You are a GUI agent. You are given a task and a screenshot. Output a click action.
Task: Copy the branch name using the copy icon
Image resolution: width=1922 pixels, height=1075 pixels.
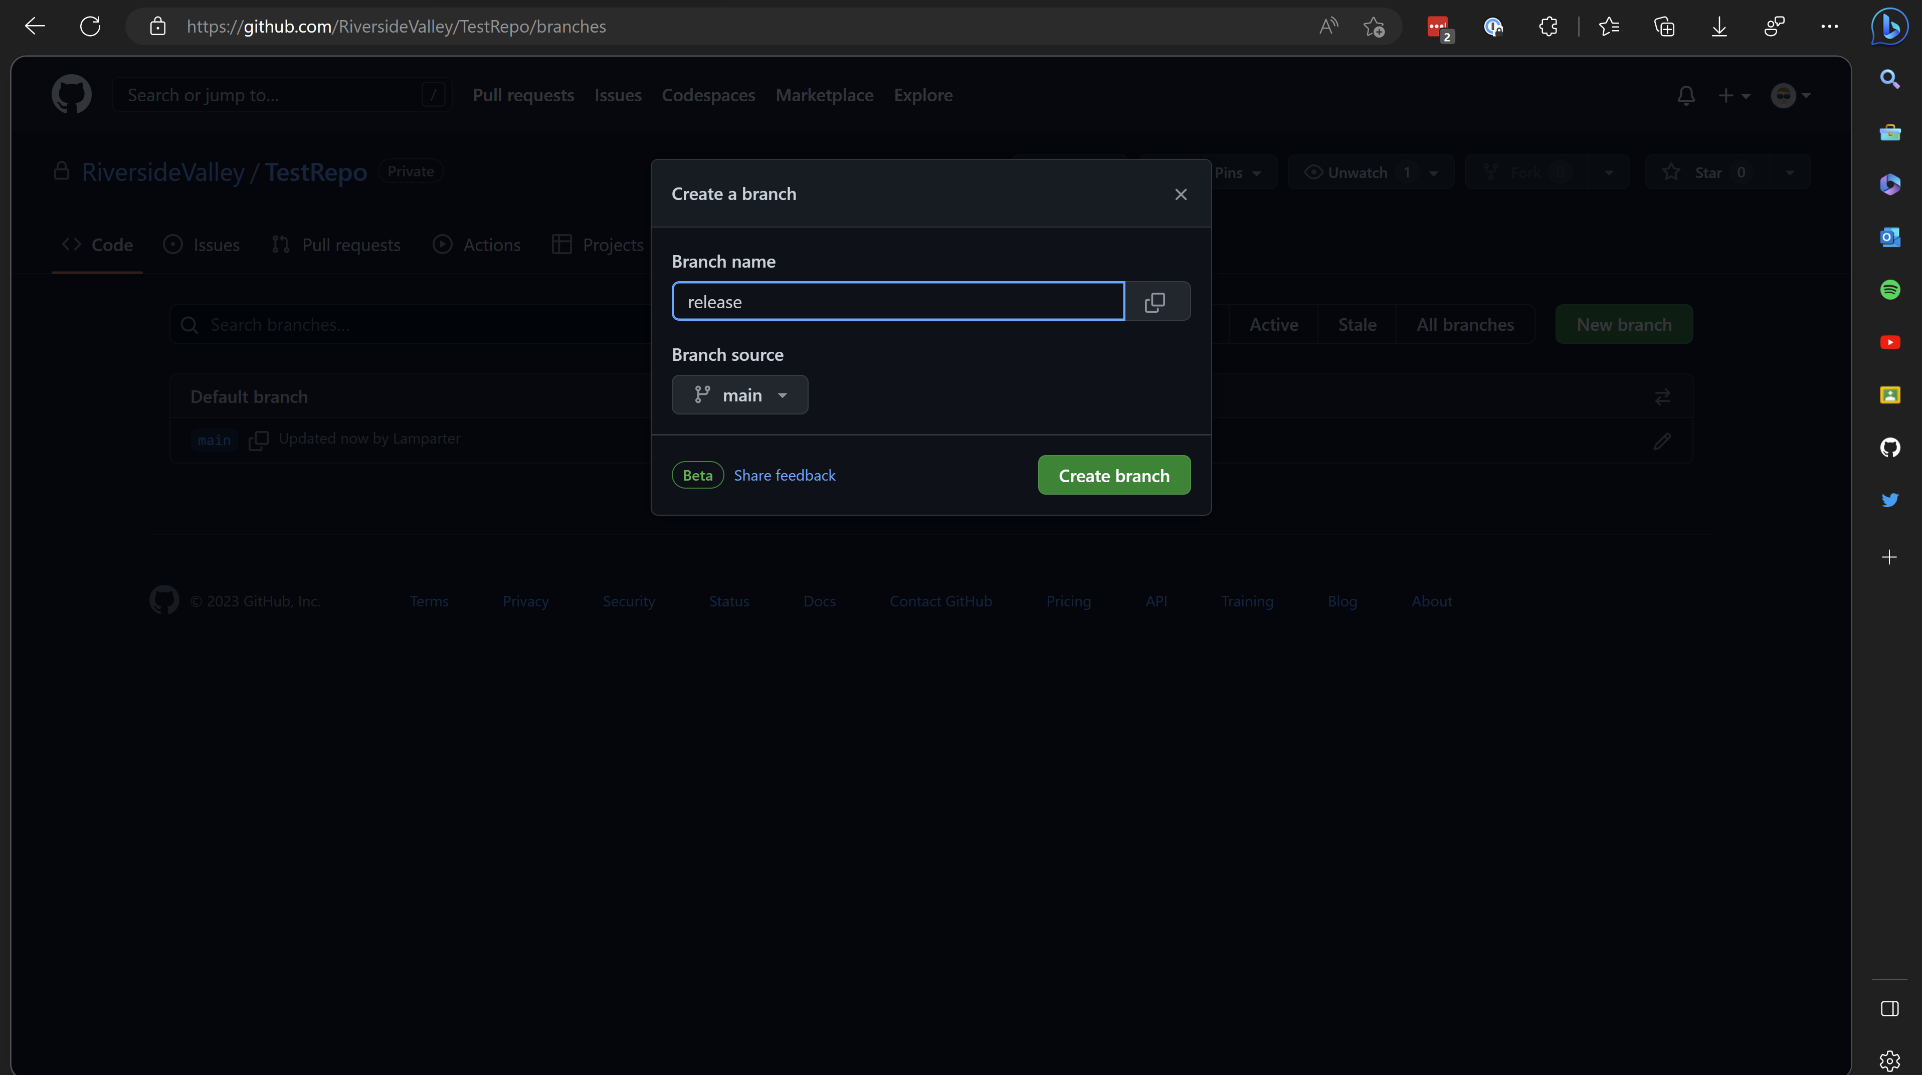click(x=1155, y=301)
